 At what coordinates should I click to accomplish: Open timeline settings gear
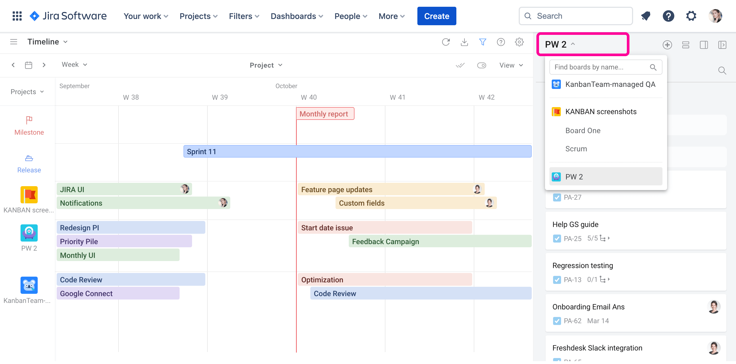coord(520,42)
